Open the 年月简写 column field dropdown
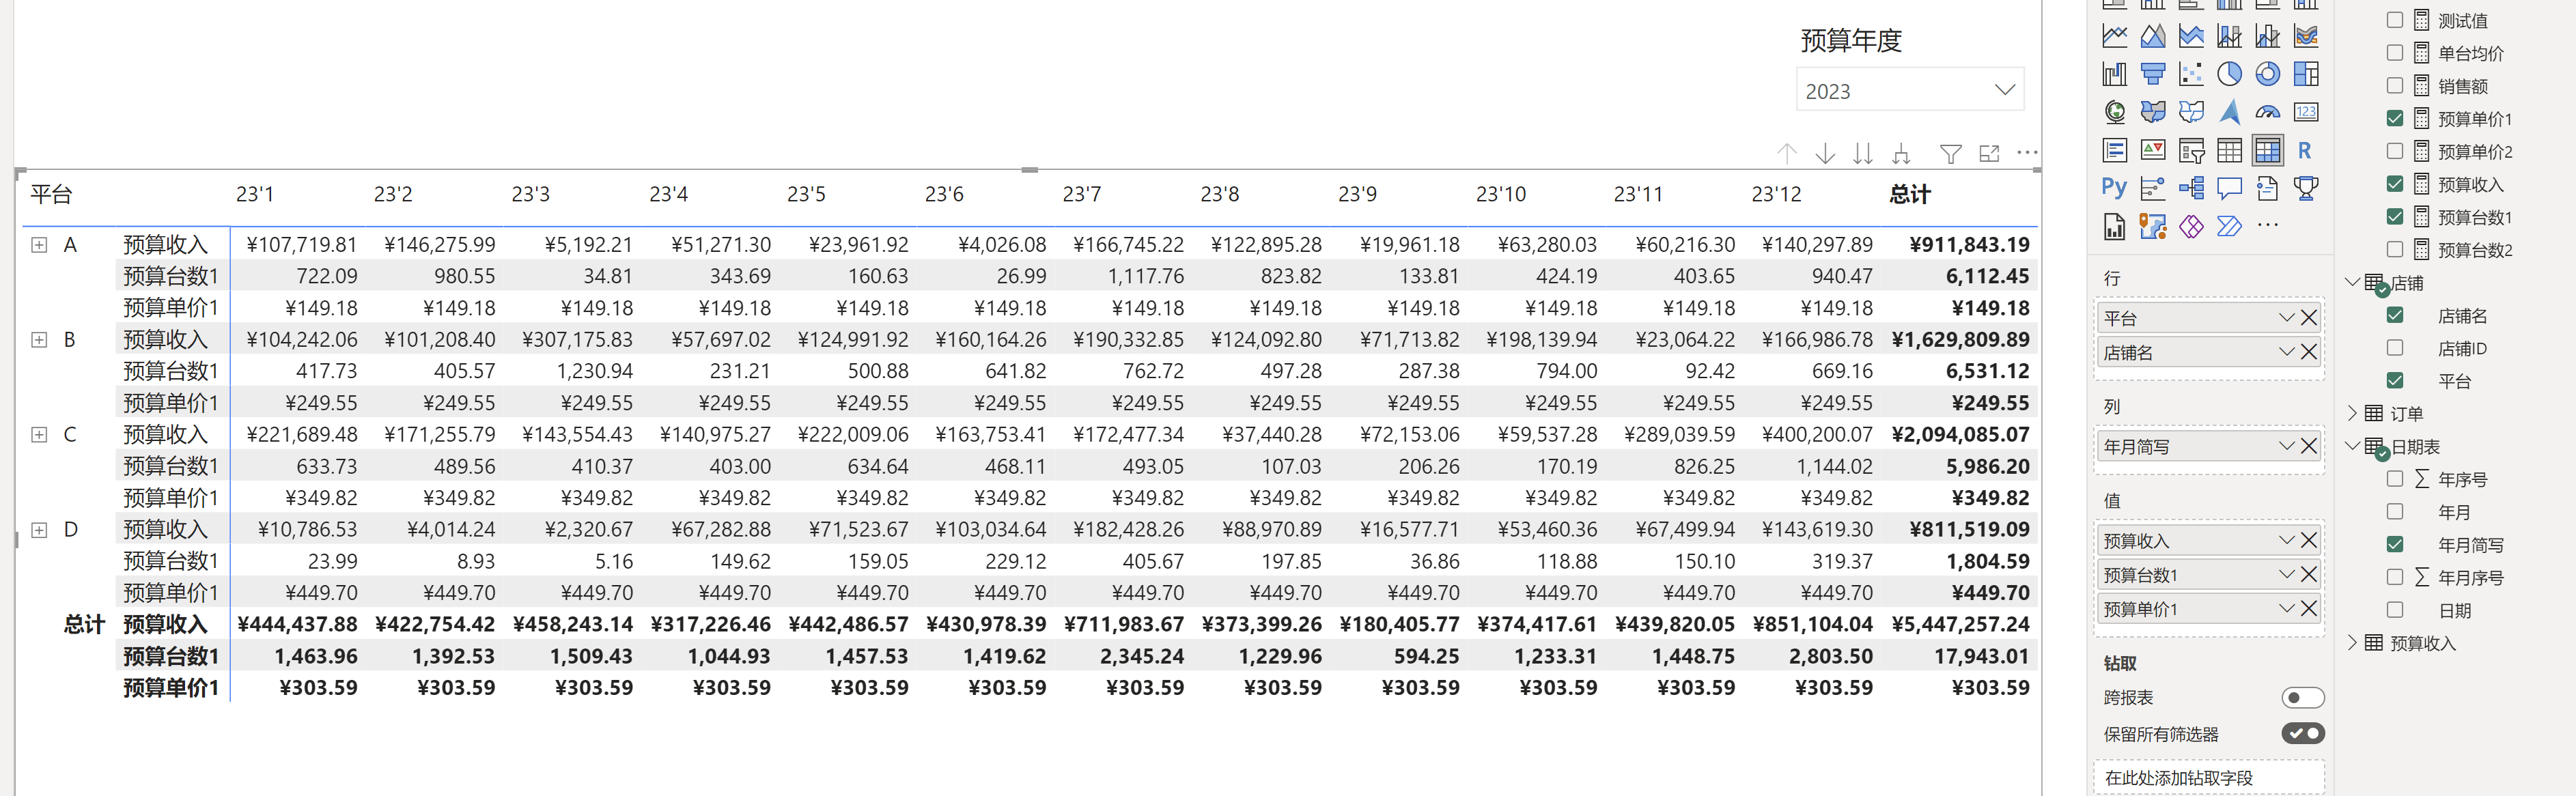The image size is (2576, 796). point(2286,446)
